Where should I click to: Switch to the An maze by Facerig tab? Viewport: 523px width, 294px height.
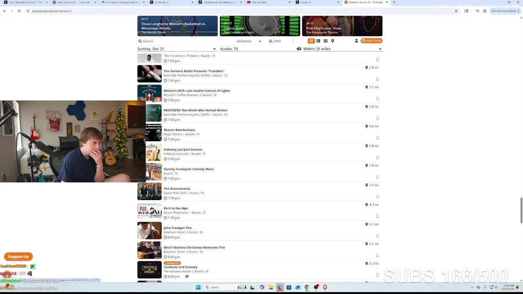pyautogui.click(x=123, y=2)
